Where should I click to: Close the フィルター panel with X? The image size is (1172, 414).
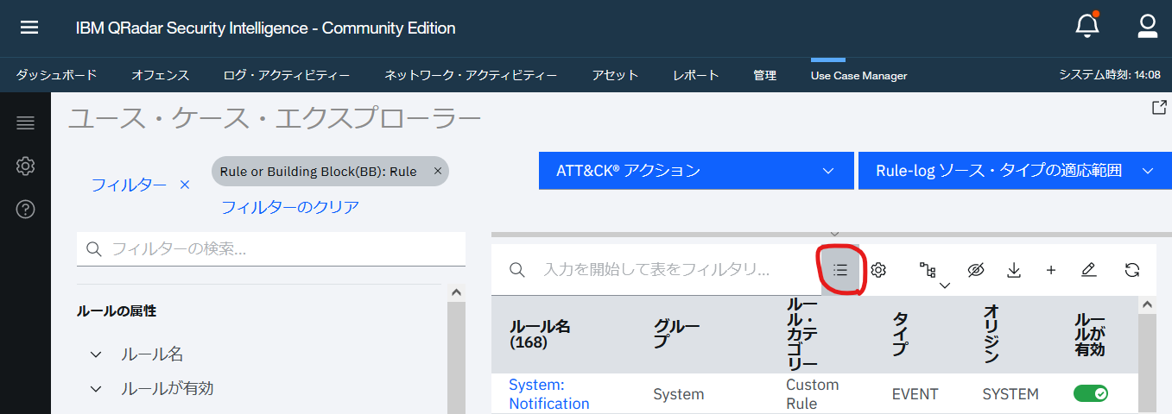pos(184,184)
